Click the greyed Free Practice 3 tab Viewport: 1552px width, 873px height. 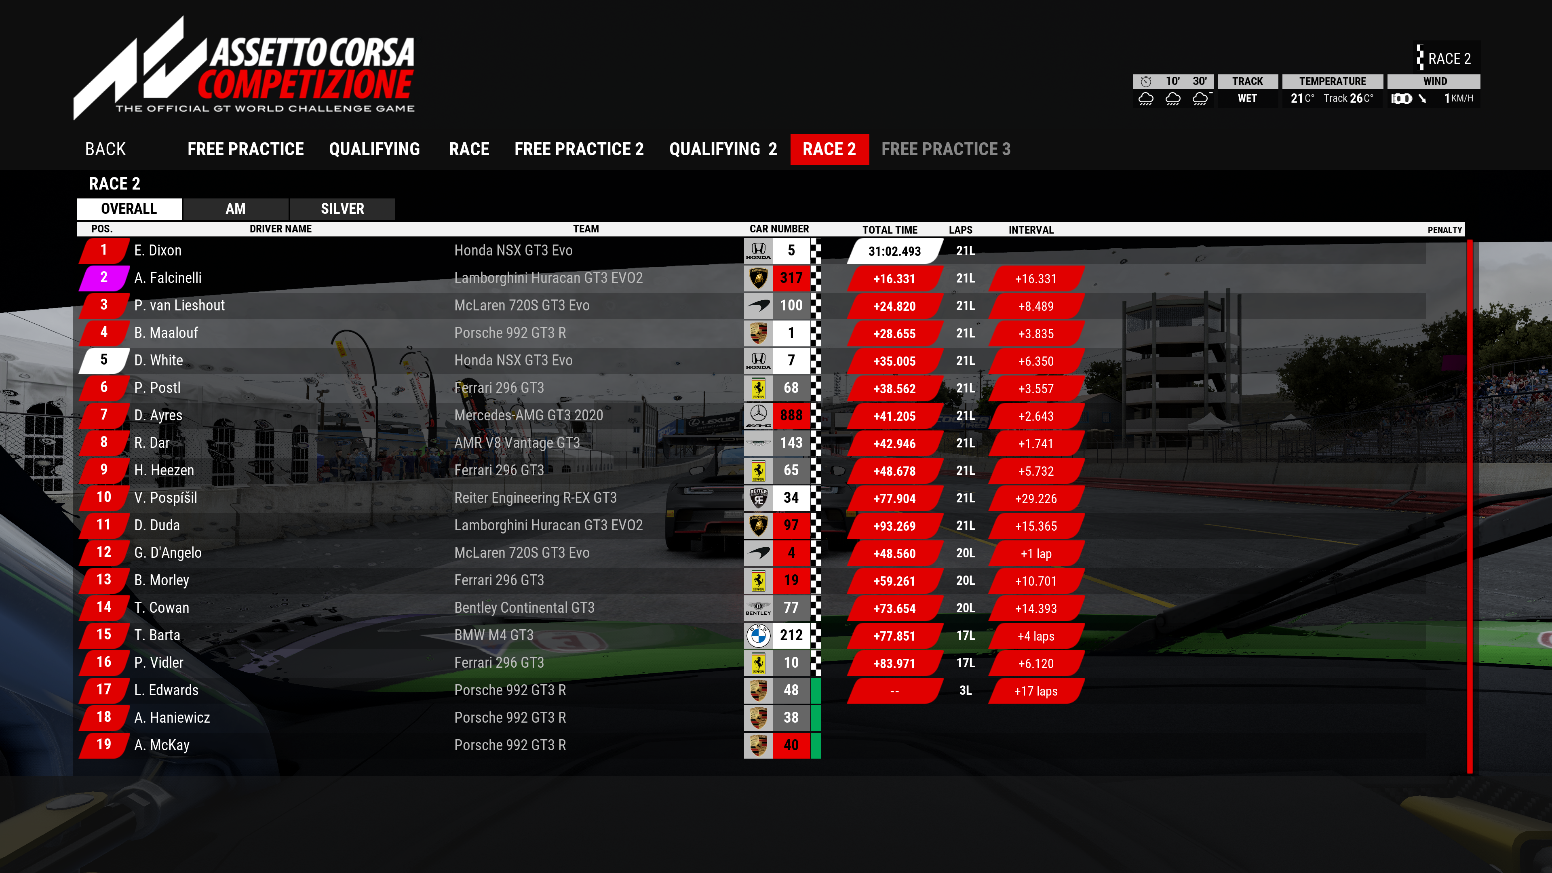(x=946, y=150)
